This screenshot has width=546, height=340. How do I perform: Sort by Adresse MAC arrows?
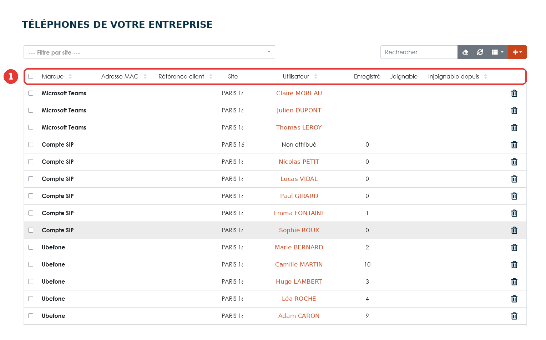[x=145, y=76]
